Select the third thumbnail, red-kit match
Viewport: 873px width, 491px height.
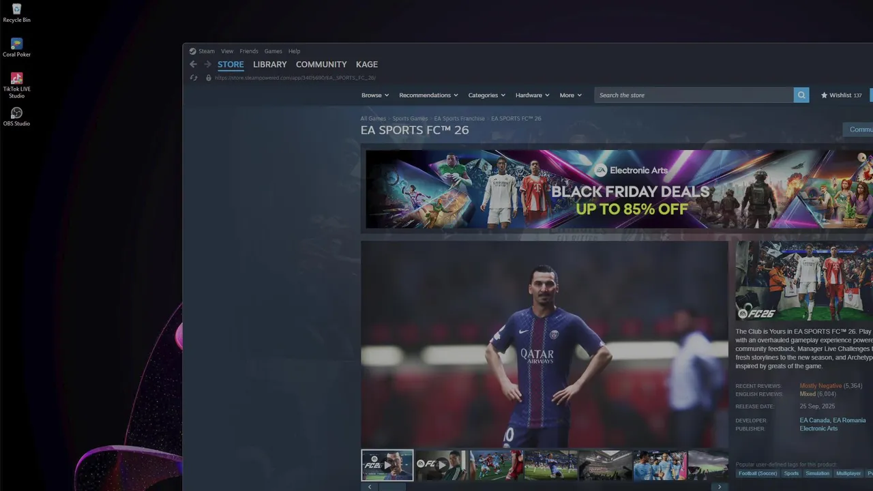(x=496, y=465)
